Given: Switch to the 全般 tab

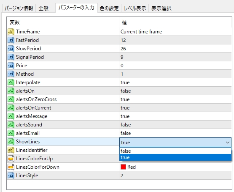Looking at the screenshot, I should point(46,8).
